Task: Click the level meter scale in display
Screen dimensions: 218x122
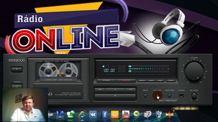Action: (149, 69)
